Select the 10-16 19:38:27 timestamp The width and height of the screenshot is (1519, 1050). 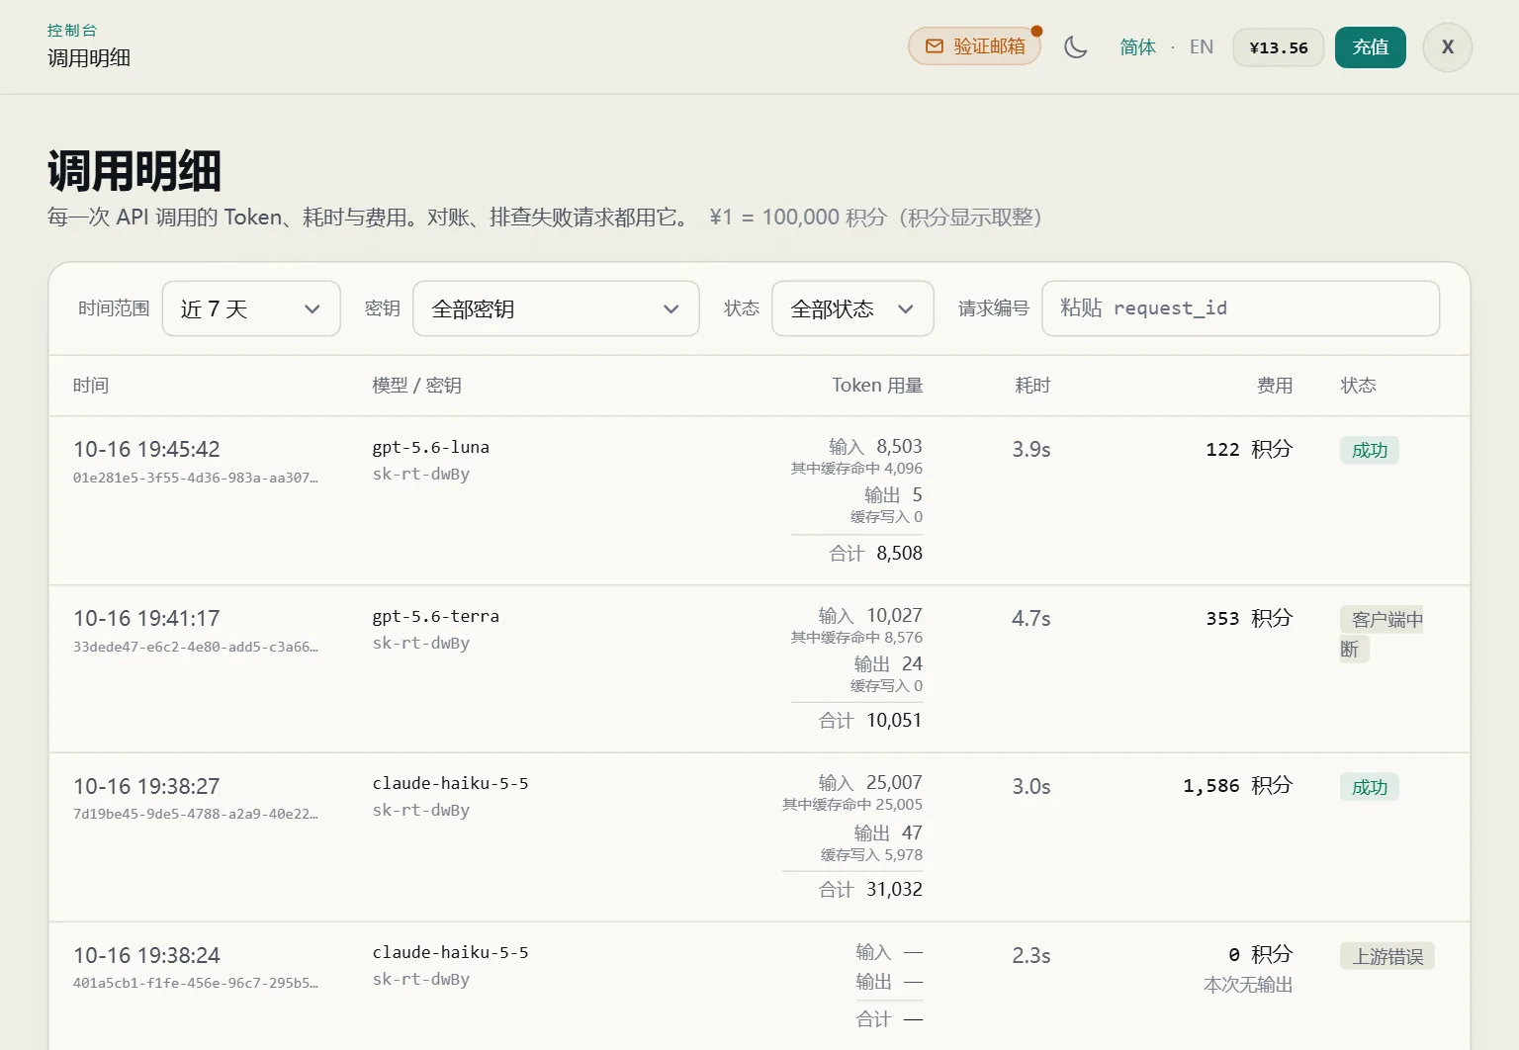click(x=146, y=786)
